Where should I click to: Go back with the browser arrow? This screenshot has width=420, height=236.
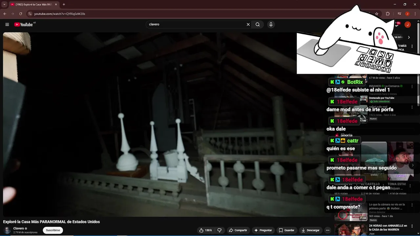[5, 14]
